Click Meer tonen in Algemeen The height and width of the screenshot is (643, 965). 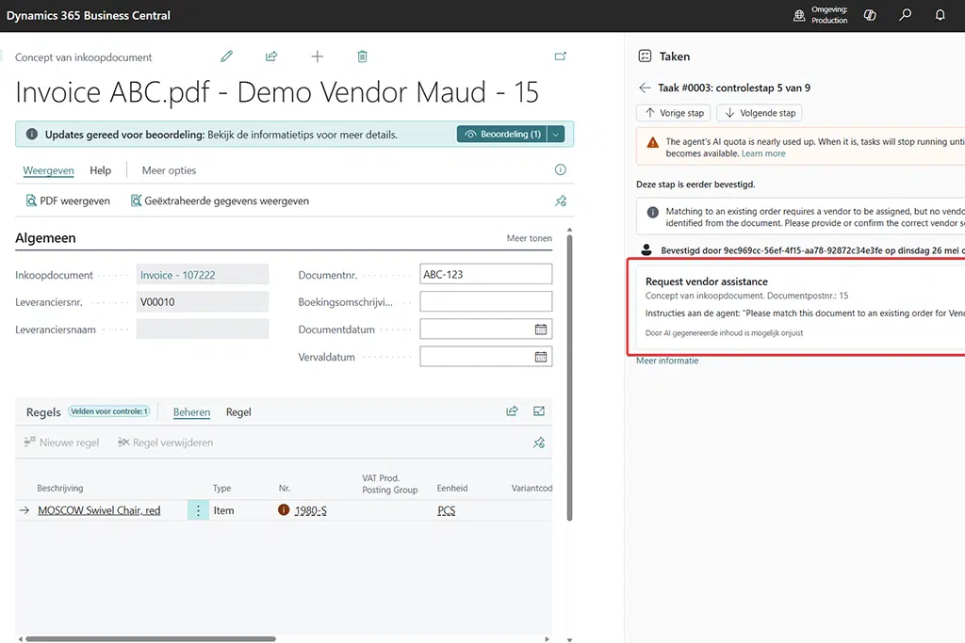530,238
